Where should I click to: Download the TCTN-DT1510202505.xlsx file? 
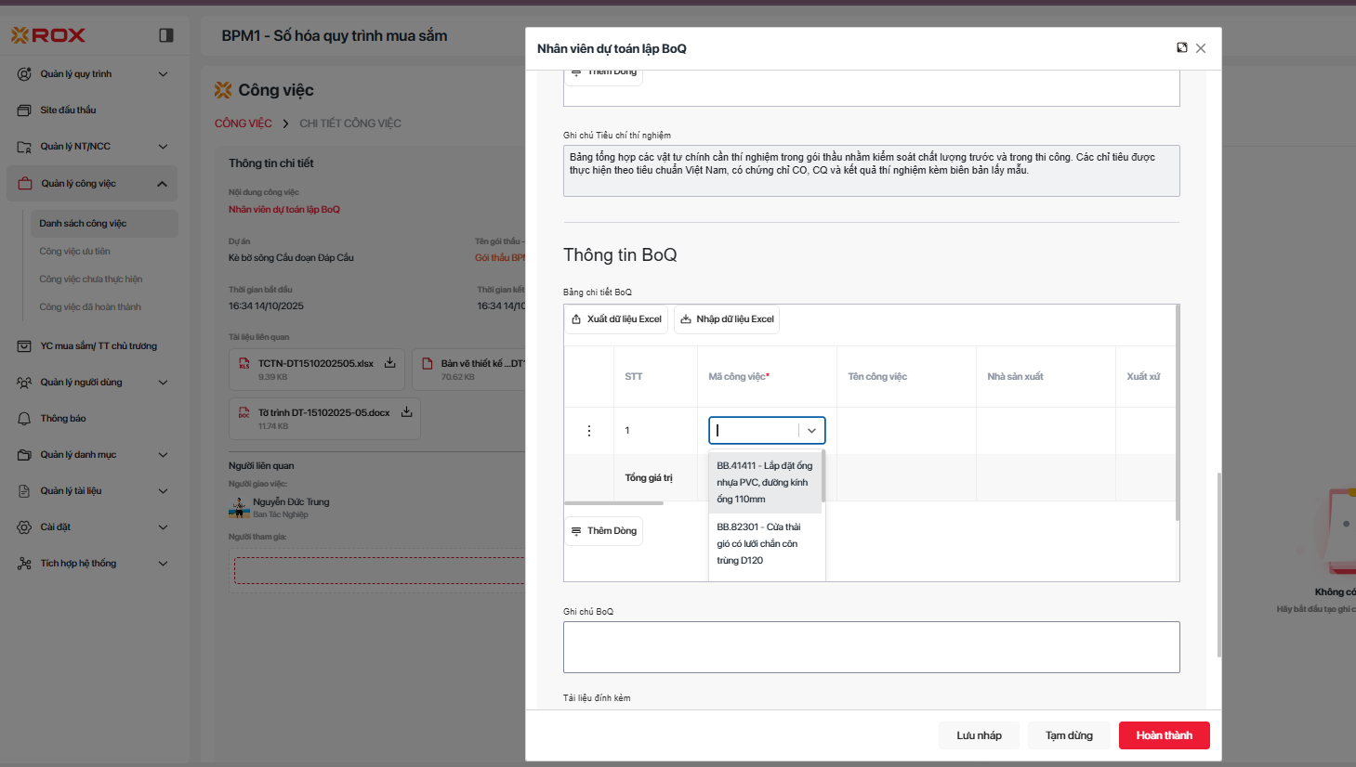pos(390,363)
